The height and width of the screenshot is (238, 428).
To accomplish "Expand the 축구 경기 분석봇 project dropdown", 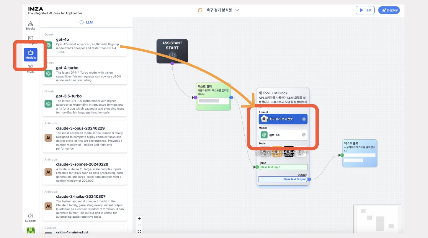I will coord(237,10).
